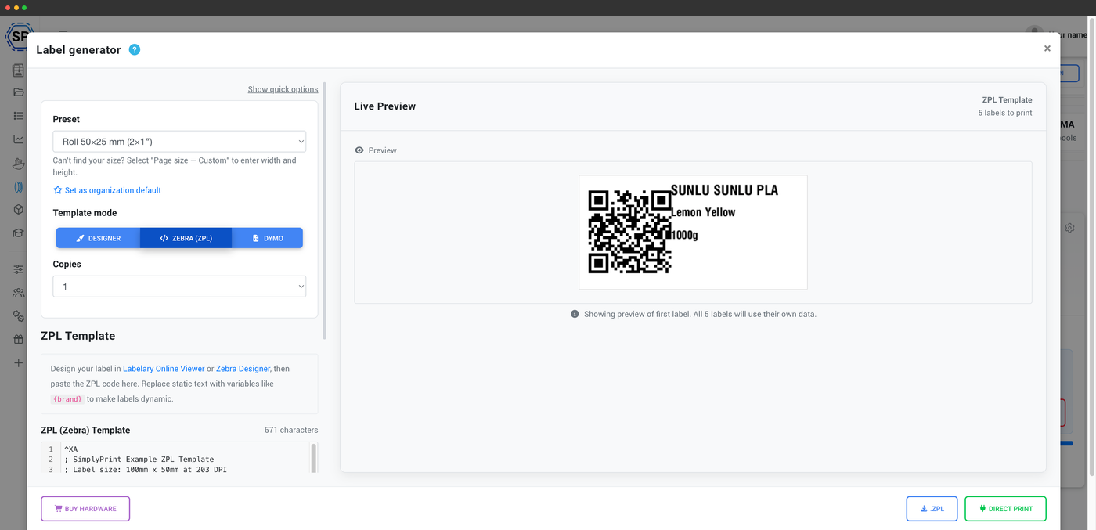Open the boat-shaped icon in sidebar
The height and width of the screenshot is (530, 1096).
19,163
